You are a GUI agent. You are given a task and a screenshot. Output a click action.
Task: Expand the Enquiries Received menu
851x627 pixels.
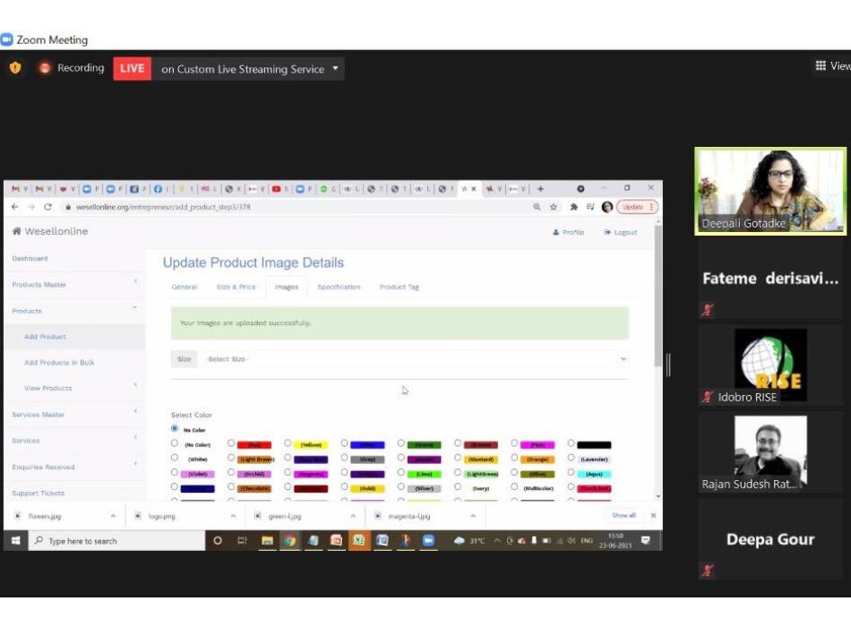[x=74, y=467]
